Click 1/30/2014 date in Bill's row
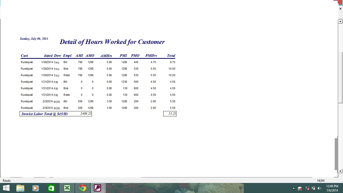343x193 pixels. pos(47,62)
